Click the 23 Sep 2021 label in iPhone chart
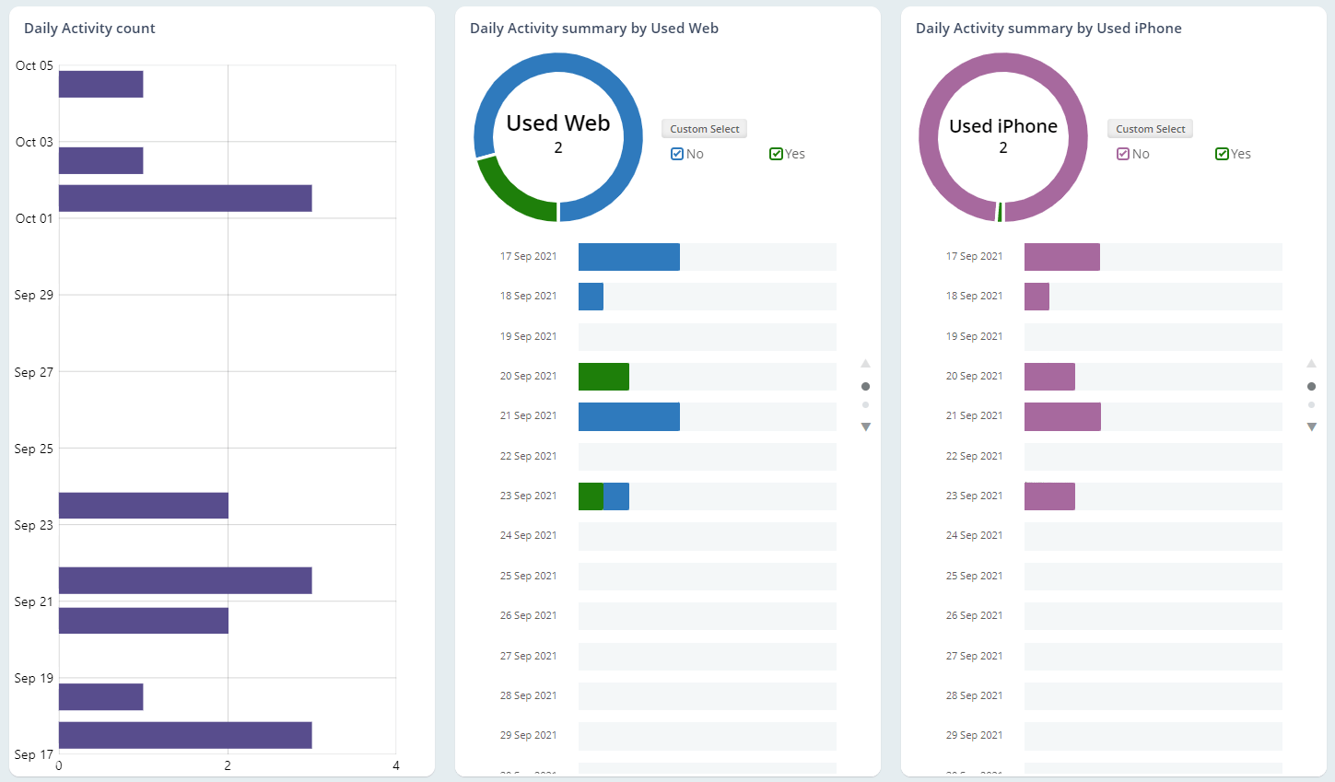 click(x=974, y=496)
